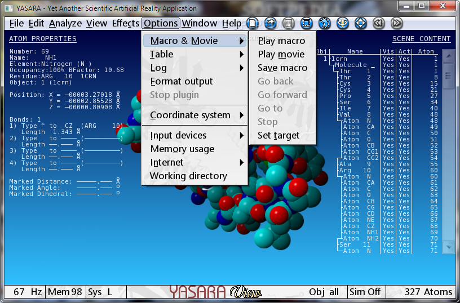
Task: Click the 327 Atoms status field
Action: pos(421,292)
